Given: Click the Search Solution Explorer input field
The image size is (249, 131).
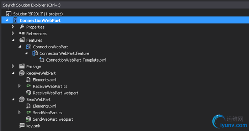Looking at the screenshot, I should [125, 5].
